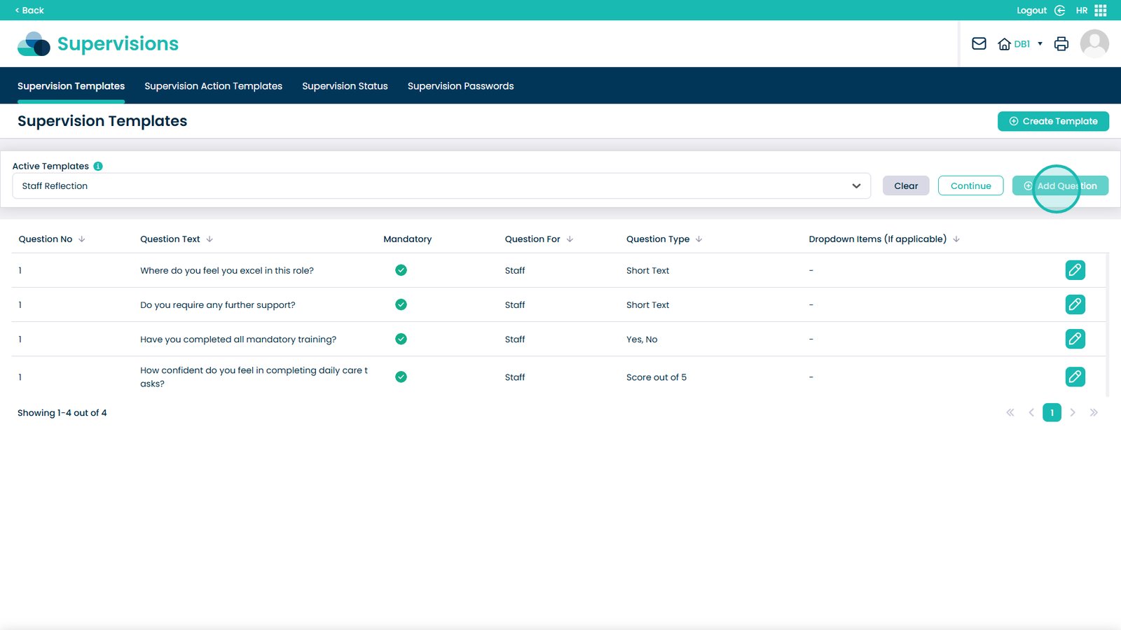Edit the mandatory training question row
This screenshot has width=1121, height=630.
pyautogui.click(x=1075, y=339)
